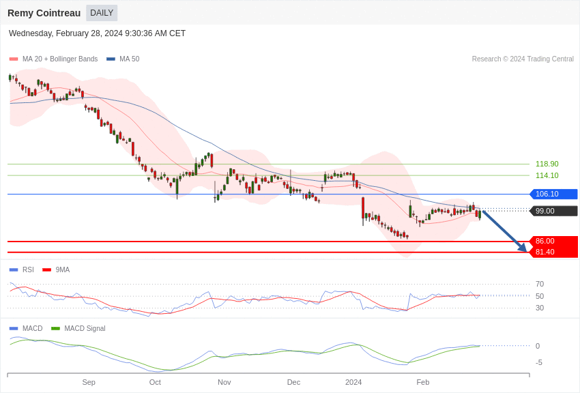Click the 118.90 resistance level label

[x=547, y=164]
